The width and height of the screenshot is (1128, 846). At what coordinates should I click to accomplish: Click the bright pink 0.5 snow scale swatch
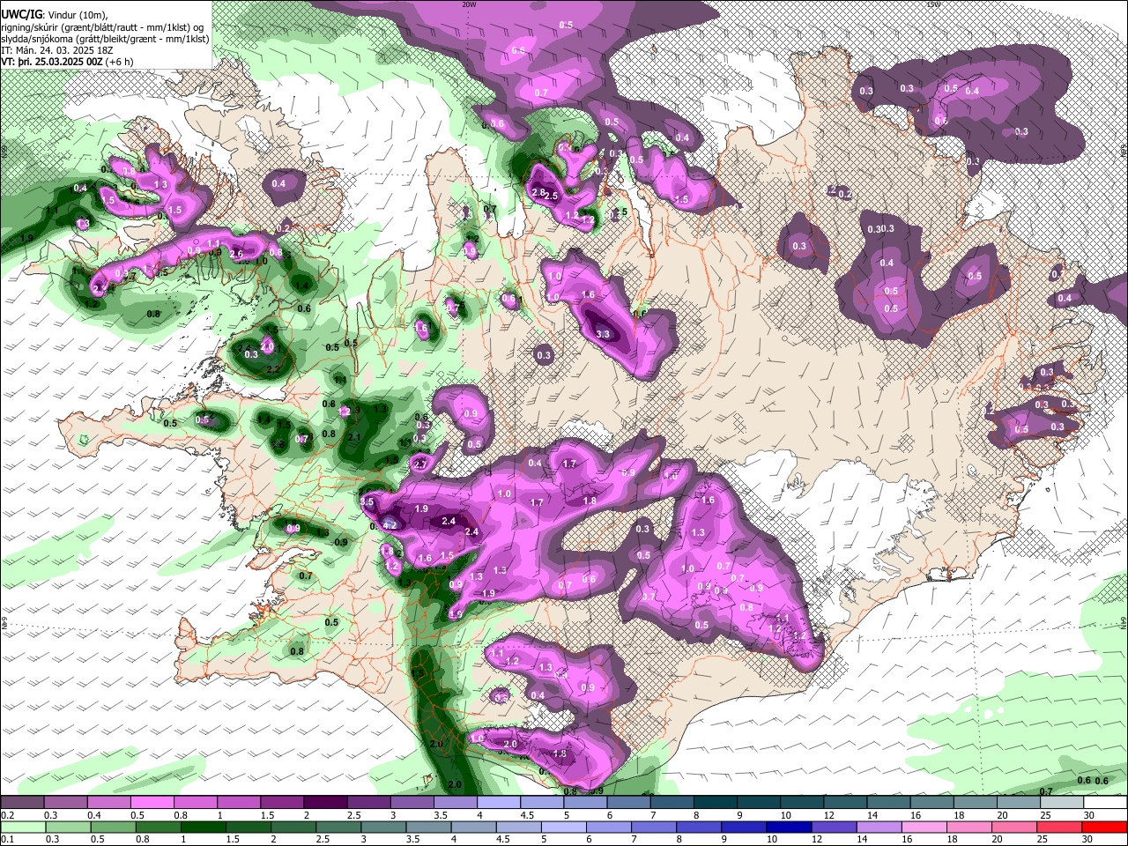(152, 803)
